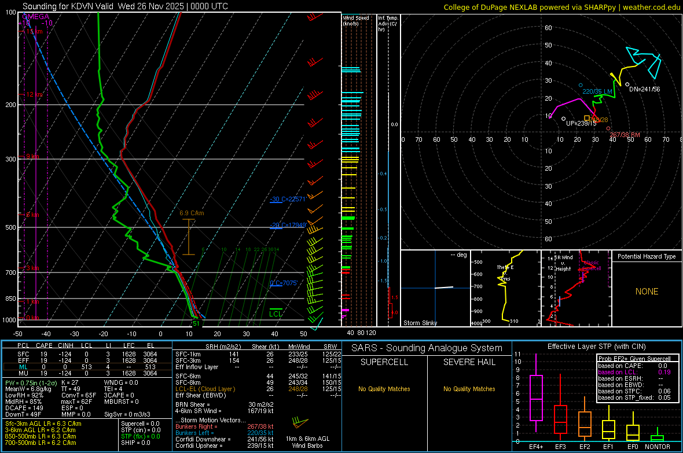The width and height of the screenshot is (683, 453).
Task: Click the '0 C=7075' freezing level label
Action: (x=284, y=283)
